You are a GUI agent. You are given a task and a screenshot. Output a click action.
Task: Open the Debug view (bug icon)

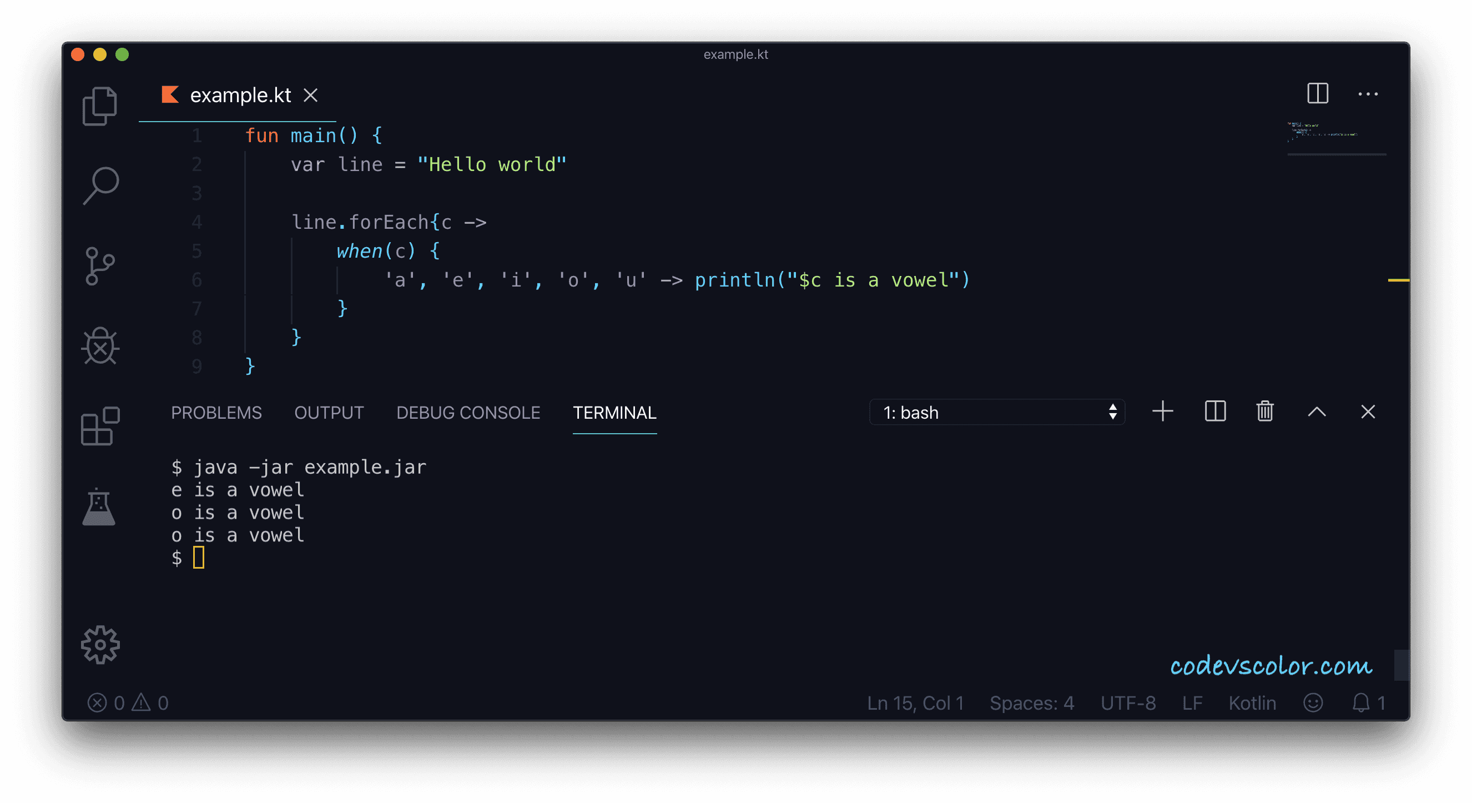(100, 346)
